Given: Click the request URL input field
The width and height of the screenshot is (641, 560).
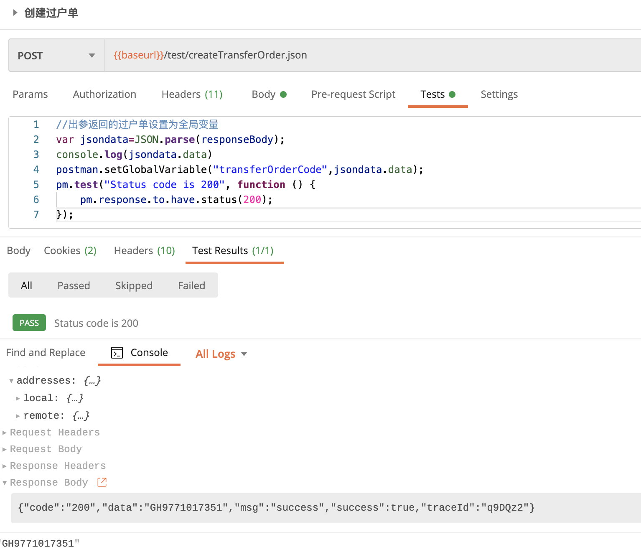Looking at the screenshot, I should coord(373,55).
